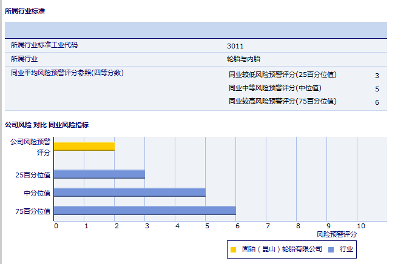Screen dimensions: 412x264
Task: Select the blue 25百分位值 bar
Action: [x=100, y=174]
